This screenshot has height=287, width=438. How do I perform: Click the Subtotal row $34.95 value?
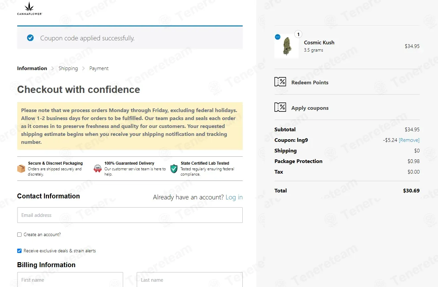click(412, 130)
